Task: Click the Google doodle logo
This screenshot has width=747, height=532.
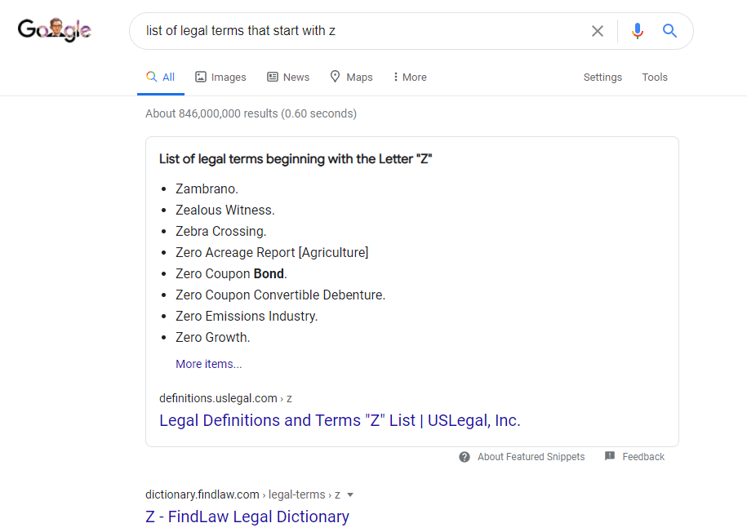Action: click(55, 30)
